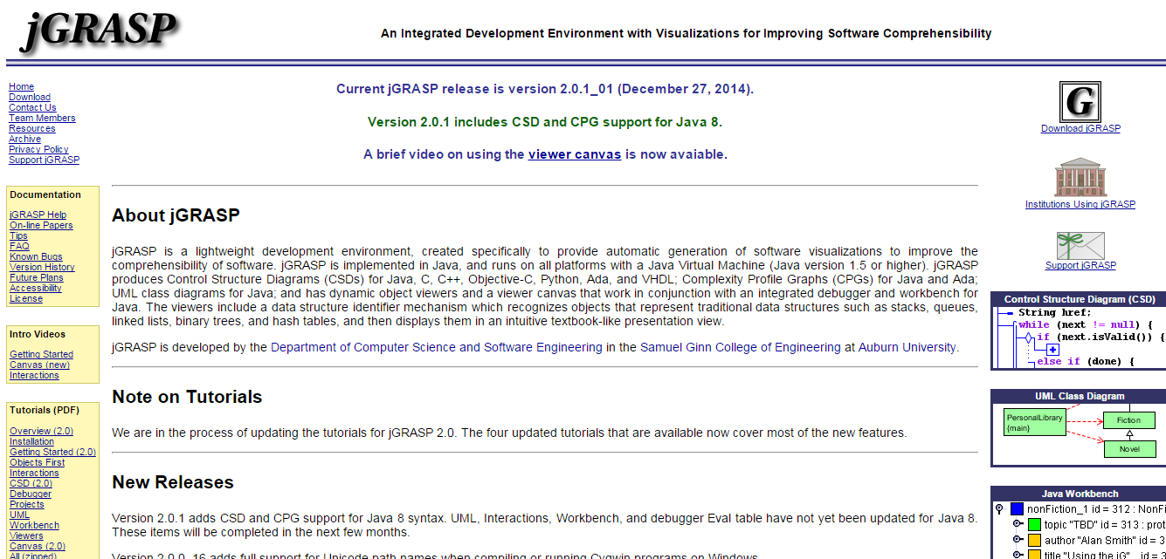The image size is (1166, 559).
Task: Open the Workbench tutorial link
Action: 34,526
